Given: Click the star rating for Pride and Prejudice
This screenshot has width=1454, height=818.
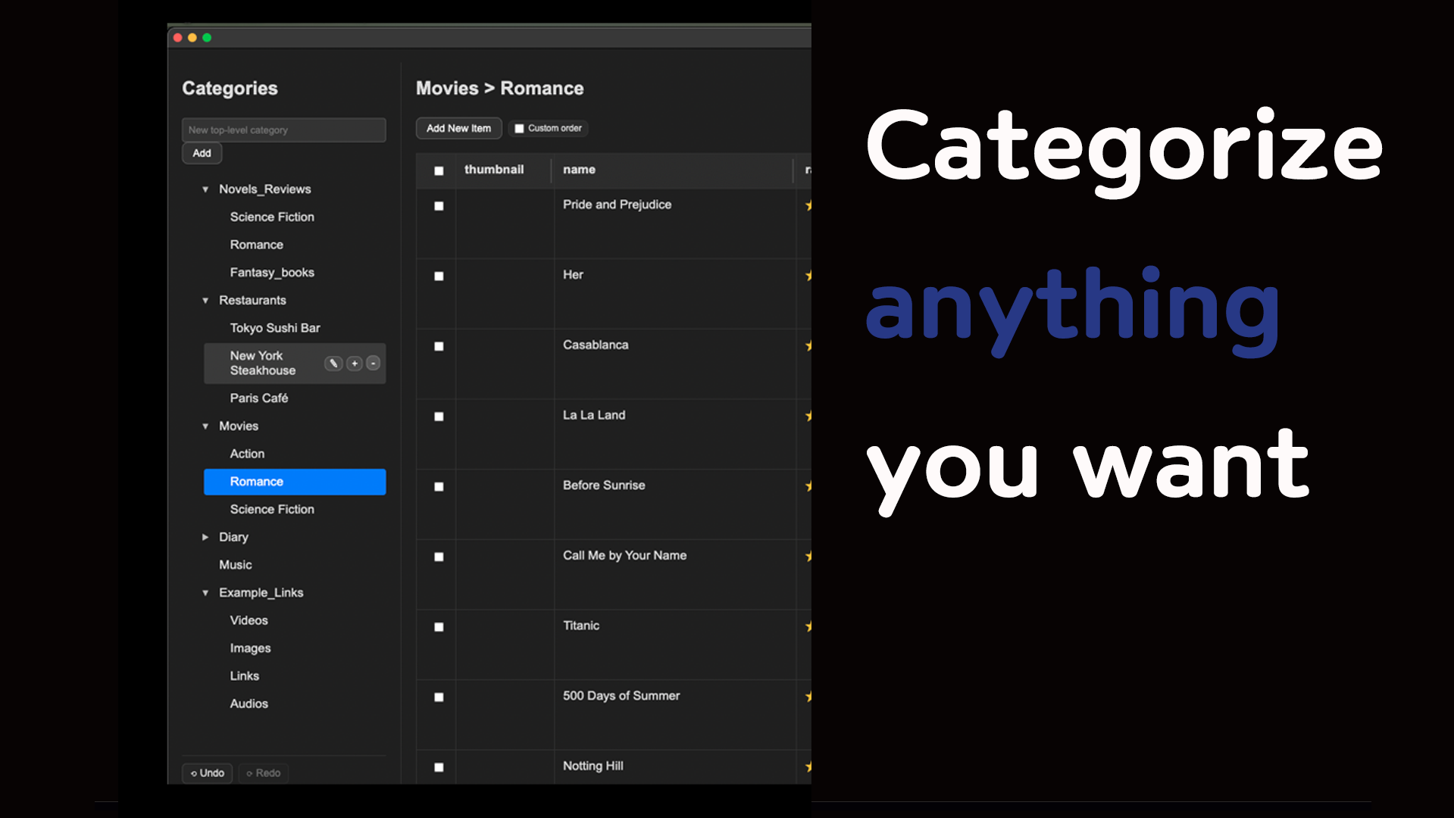Looking at the screenshot, I should (808, 205).
